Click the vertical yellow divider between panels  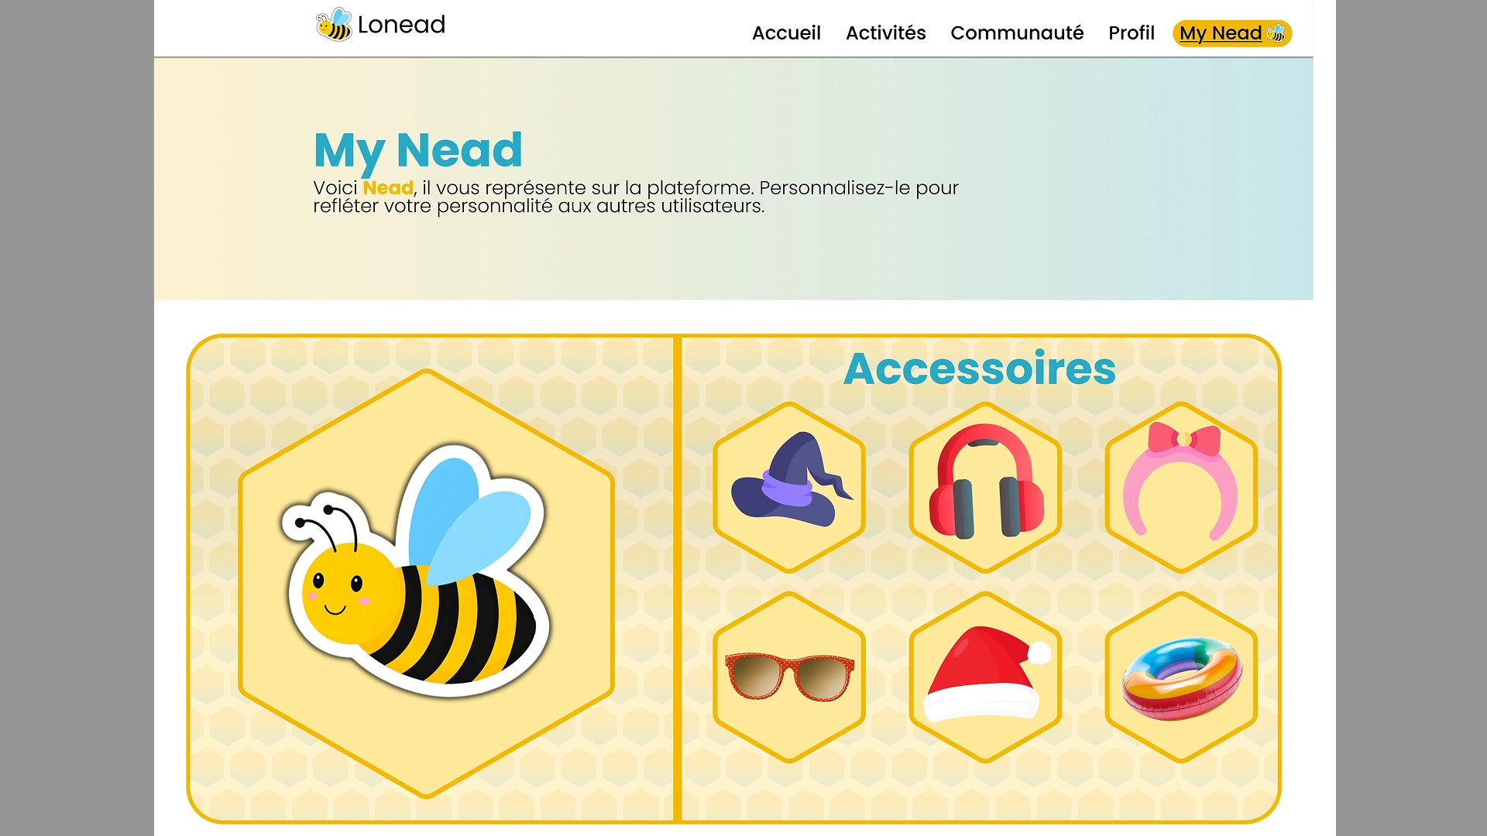click(x=677, y=581)
